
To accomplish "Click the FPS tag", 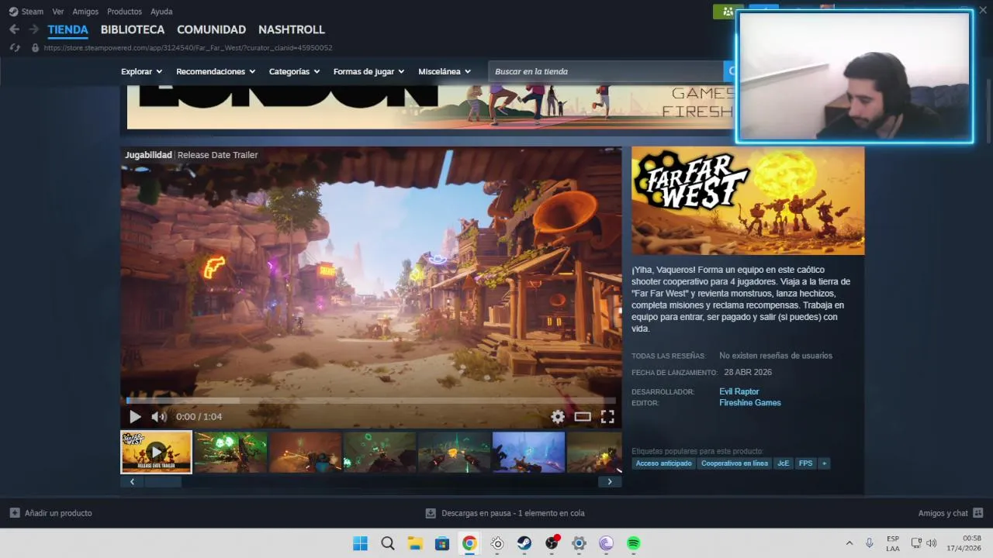I will (x=805, y=463).
